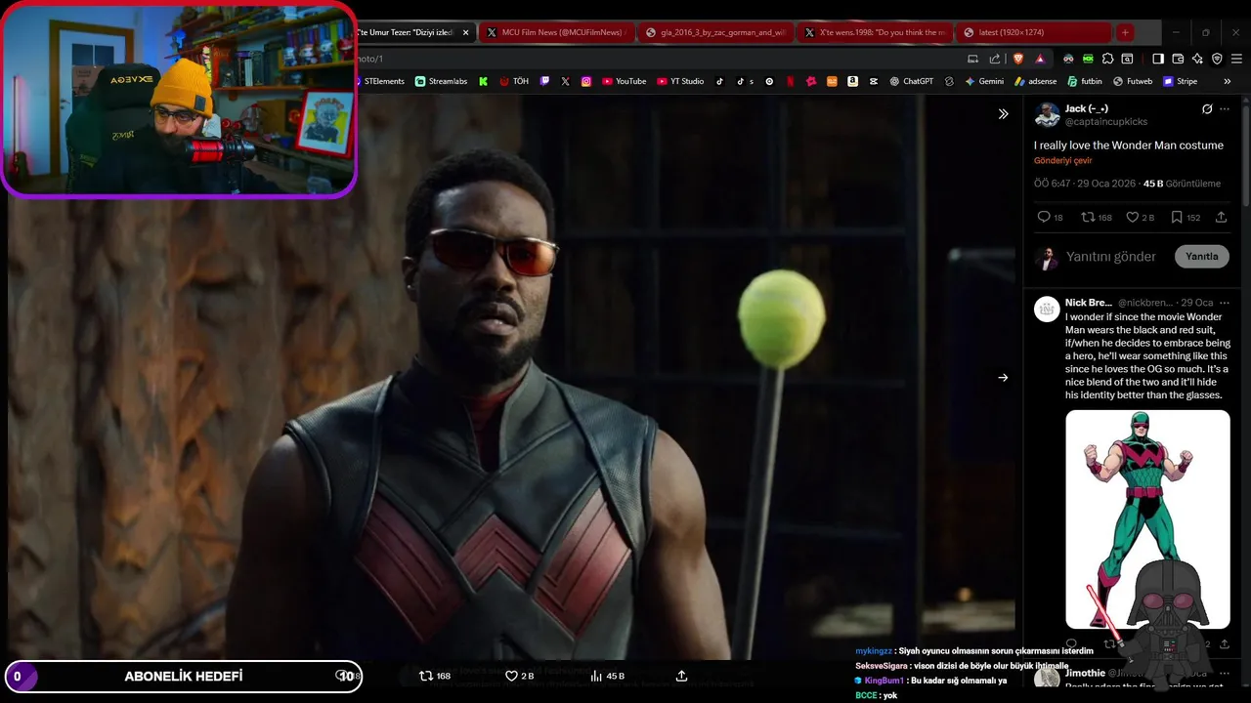Click the '45 B Görüntüleme' view count
This screenshot has width=1251, height=703.
click(x=1182, y=184)
